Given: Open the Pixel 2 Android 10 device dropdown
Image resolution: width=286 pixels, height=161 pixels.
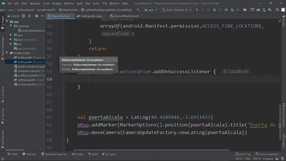Looking at the screenshot, I should click(177, 10).
